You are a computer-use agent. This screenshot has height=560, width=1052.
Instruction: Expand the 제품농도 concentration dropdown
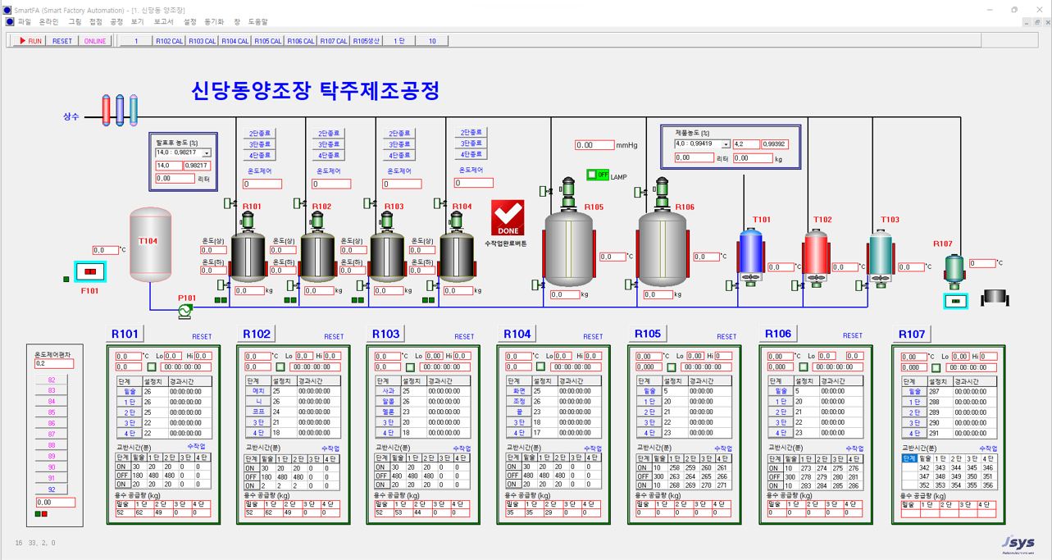tap(725, 143)
